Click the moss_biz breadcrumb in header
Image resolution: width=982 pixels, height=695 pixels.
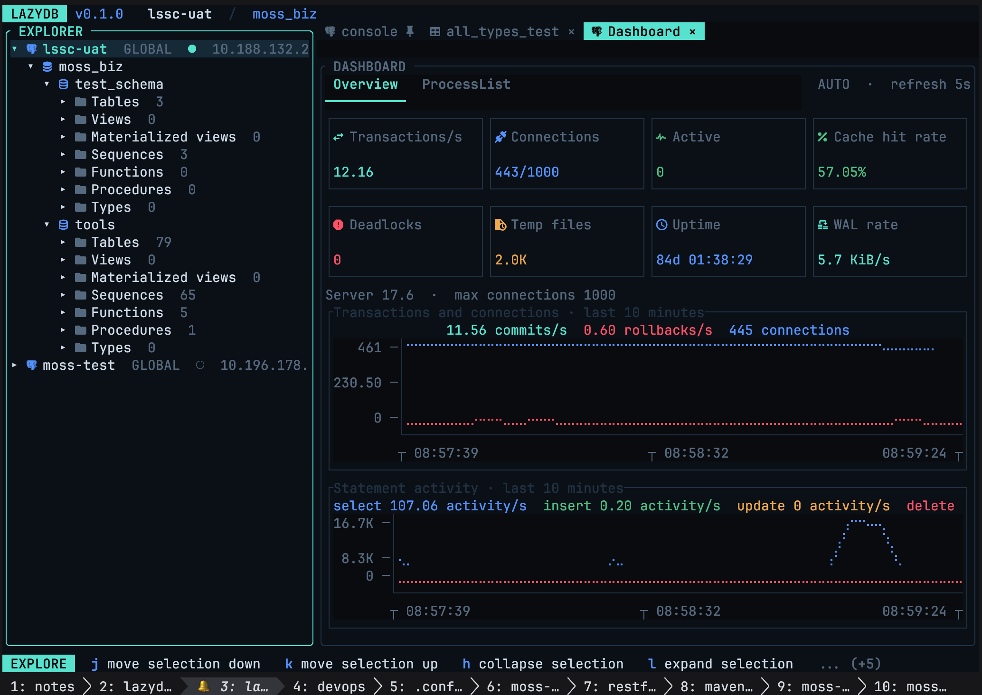pos(284,14)
